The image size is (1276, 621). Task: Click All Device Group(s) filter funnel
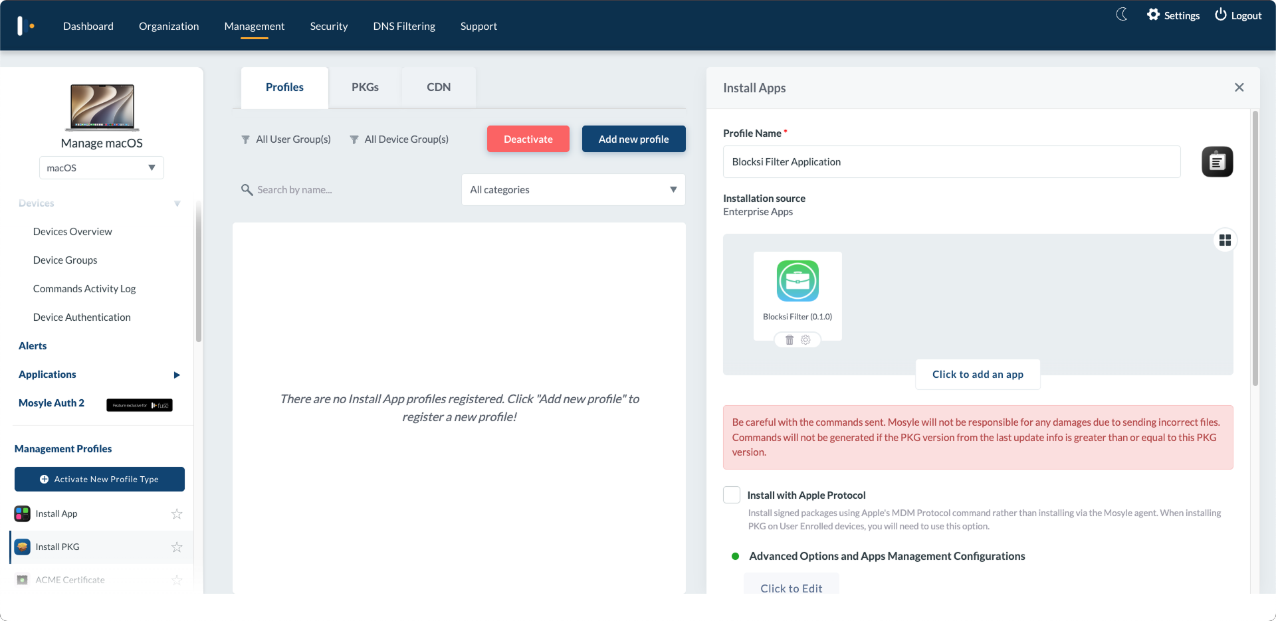coord(354,139)
